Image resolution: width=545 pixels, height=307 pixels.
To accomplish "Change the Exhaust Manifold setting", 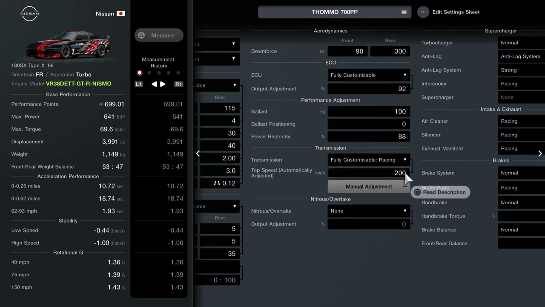I will click(521, 148).
